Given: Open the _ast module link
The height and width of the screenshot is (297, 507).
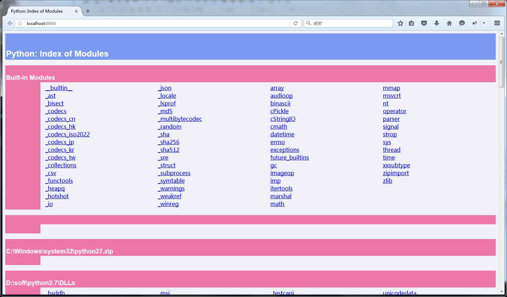Looking at the screenshot, I should point(50,96).
